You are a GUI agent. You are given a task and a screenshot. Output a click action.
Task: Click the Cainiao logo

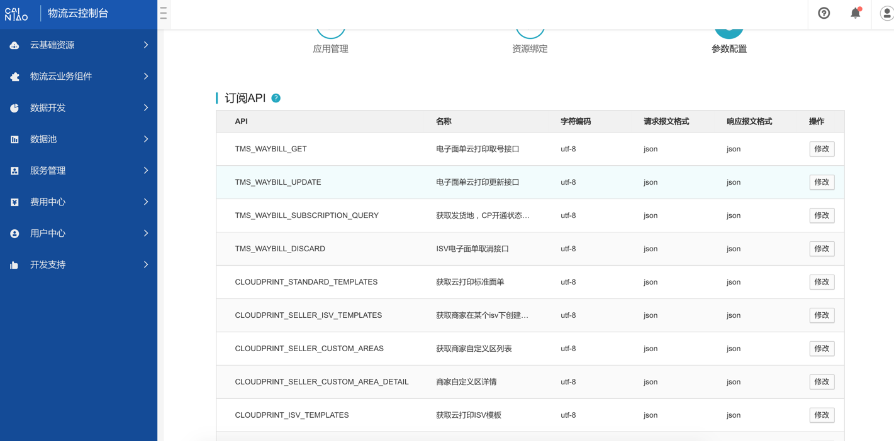[16, 13]
